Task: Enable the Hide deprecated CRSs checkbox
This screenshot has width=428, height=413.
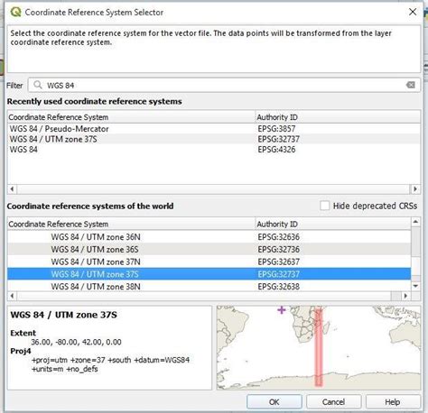Action: pos(324,206)
